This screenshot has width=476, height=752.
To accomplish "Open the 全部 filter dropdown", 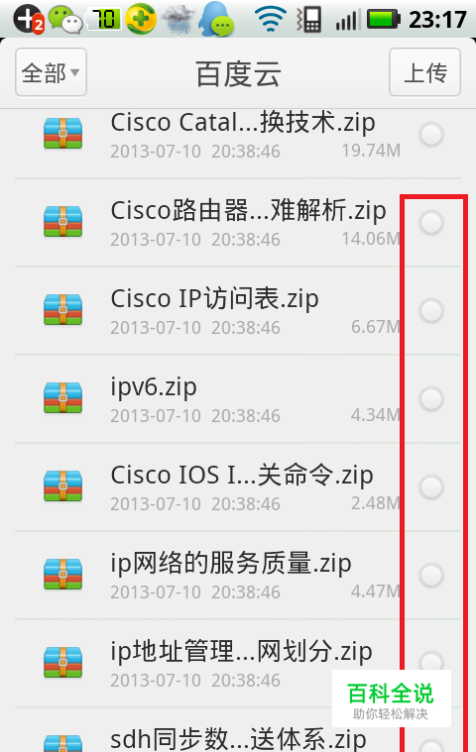I will coord(51,72).
